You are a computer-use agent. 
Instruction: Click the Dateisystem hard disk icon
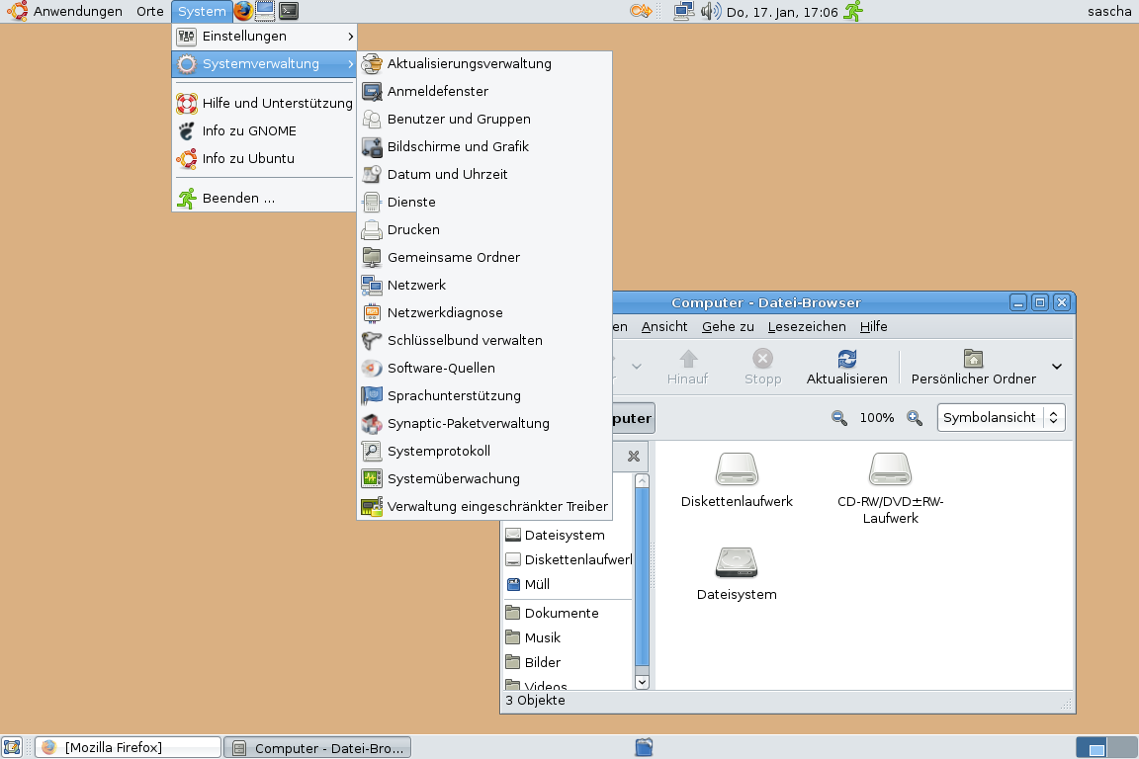[737, 562]
